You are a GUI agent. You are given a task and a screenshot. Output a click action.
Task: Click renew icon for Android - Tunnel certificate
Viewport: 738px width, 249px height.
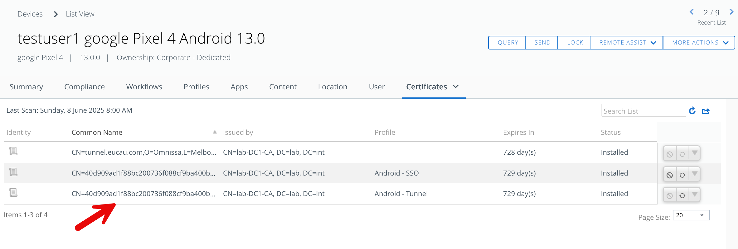682,195
